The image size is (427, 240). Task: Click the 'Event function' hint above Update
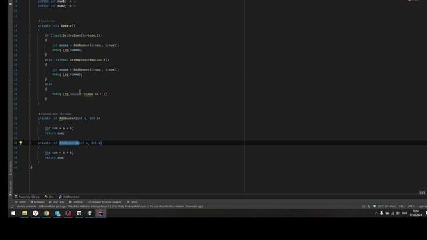pos(47,21)
